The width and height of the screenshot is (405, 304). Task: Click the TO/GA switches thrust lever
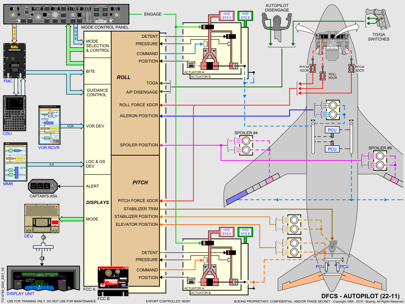pyautogui.click(x=378, y=20)
